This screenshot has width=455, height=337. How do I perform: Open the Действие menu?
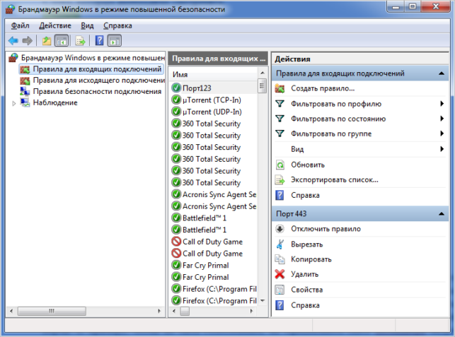[55, 26]
